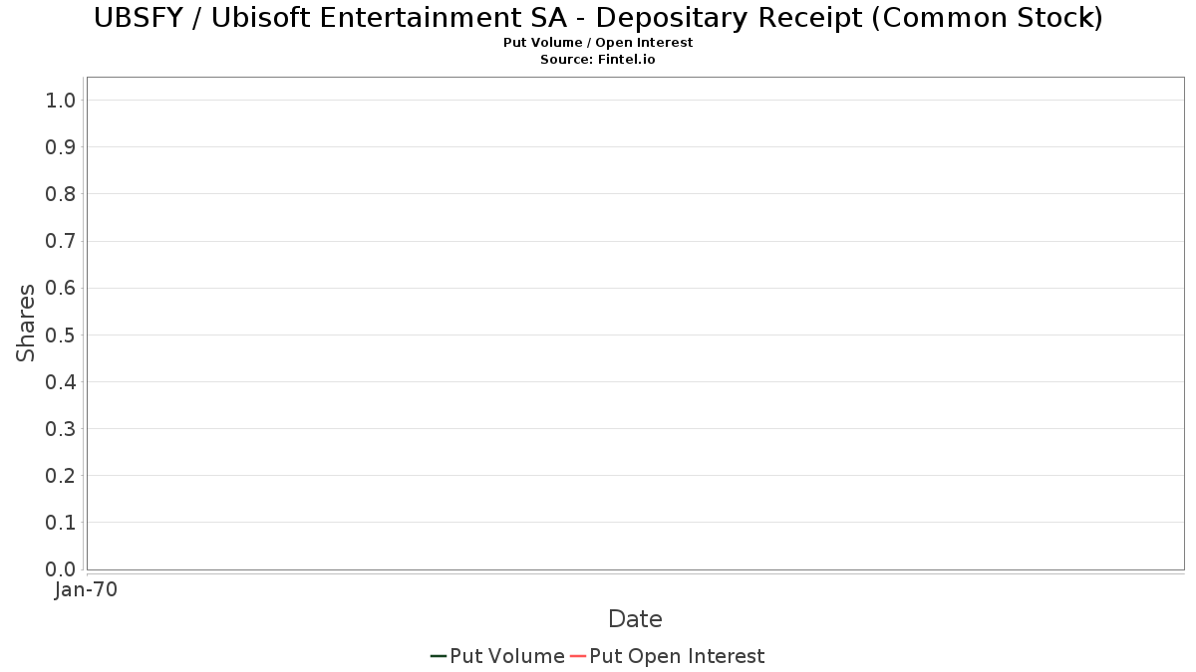Click the green Put Volume line swatch
Viewport: 1196px width, 672px height.
438,656
